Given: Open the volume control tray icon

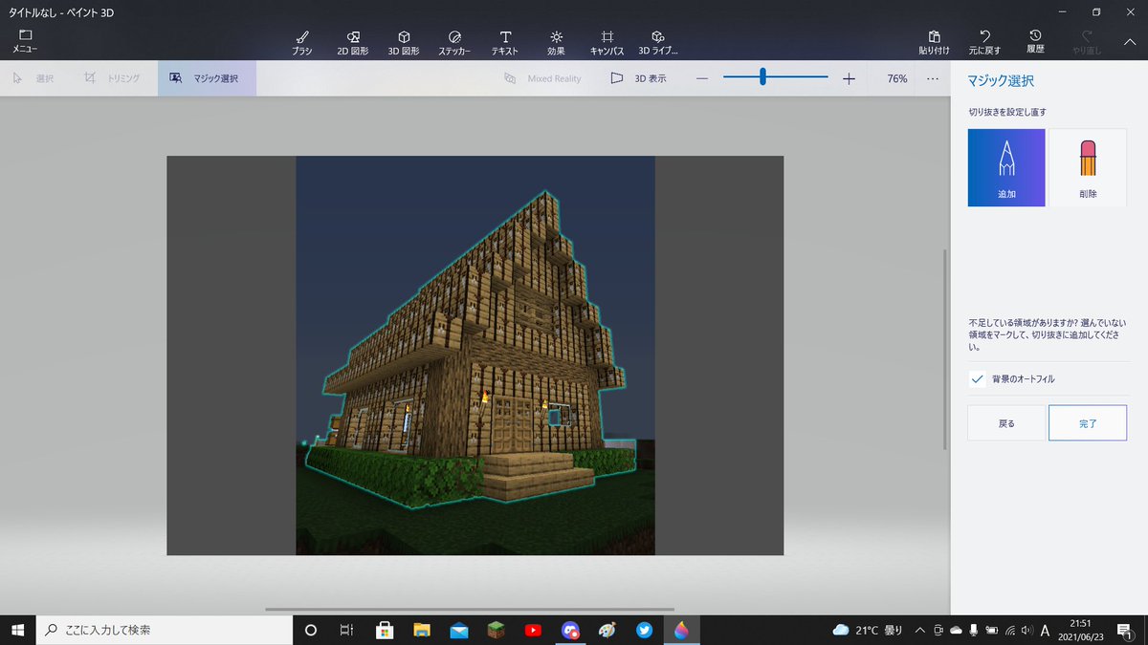Looking at the screenshot, I should click(1027, 630).
